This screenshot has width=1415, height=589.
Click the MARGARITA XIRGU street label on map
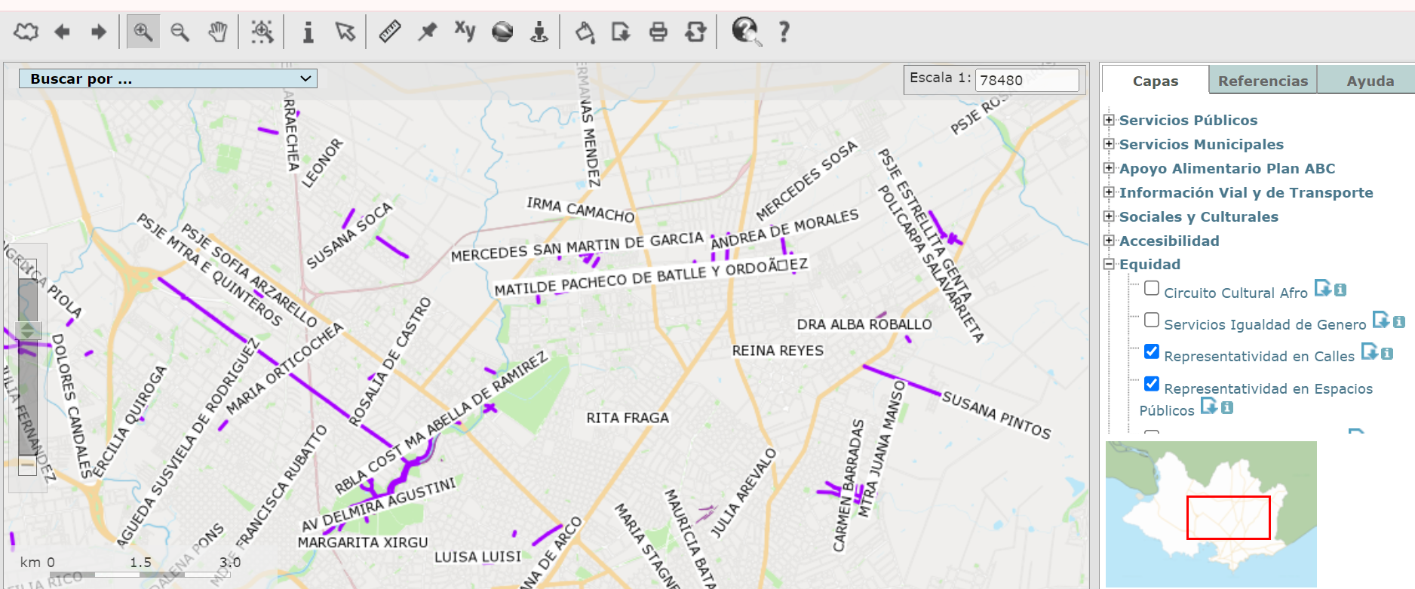pyautogui.click(x=363, y=542)
